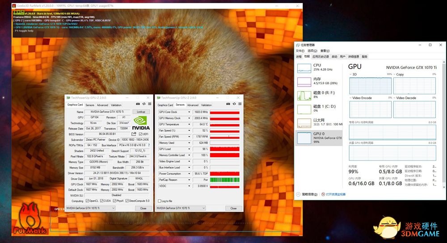The width and height of the screenshot is (447, 243).
Task: Toggle the DirectCompute 5.0 checkbox
Action: click(127, 201)
